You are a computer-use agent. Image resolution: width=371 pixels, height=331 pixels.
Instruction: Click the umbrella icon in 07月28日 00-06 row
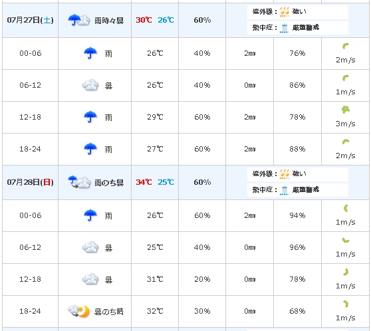coord(90,215)
